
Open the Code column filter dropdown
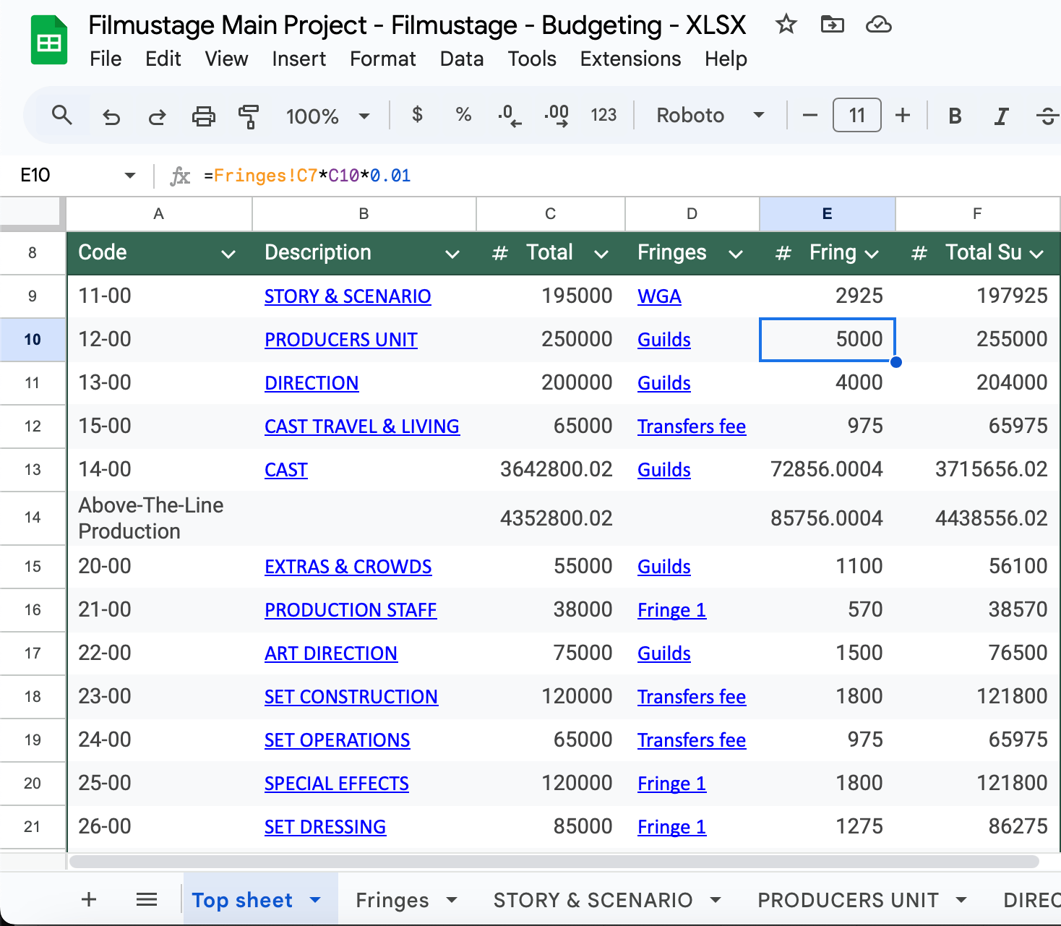pyautogui.click(x=228, y=254)
